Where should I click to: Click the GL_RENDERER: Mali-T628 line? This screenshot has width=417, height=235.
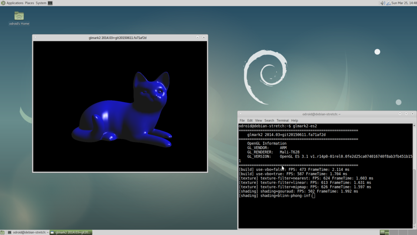pos(273,152)
